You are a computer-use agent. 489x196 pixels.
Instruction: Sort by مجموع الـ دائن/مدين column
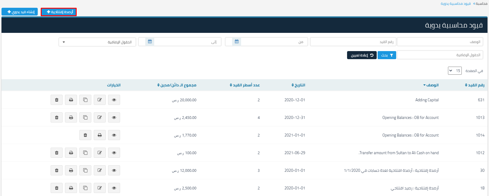pyautogui.click(x=177, y=85)
